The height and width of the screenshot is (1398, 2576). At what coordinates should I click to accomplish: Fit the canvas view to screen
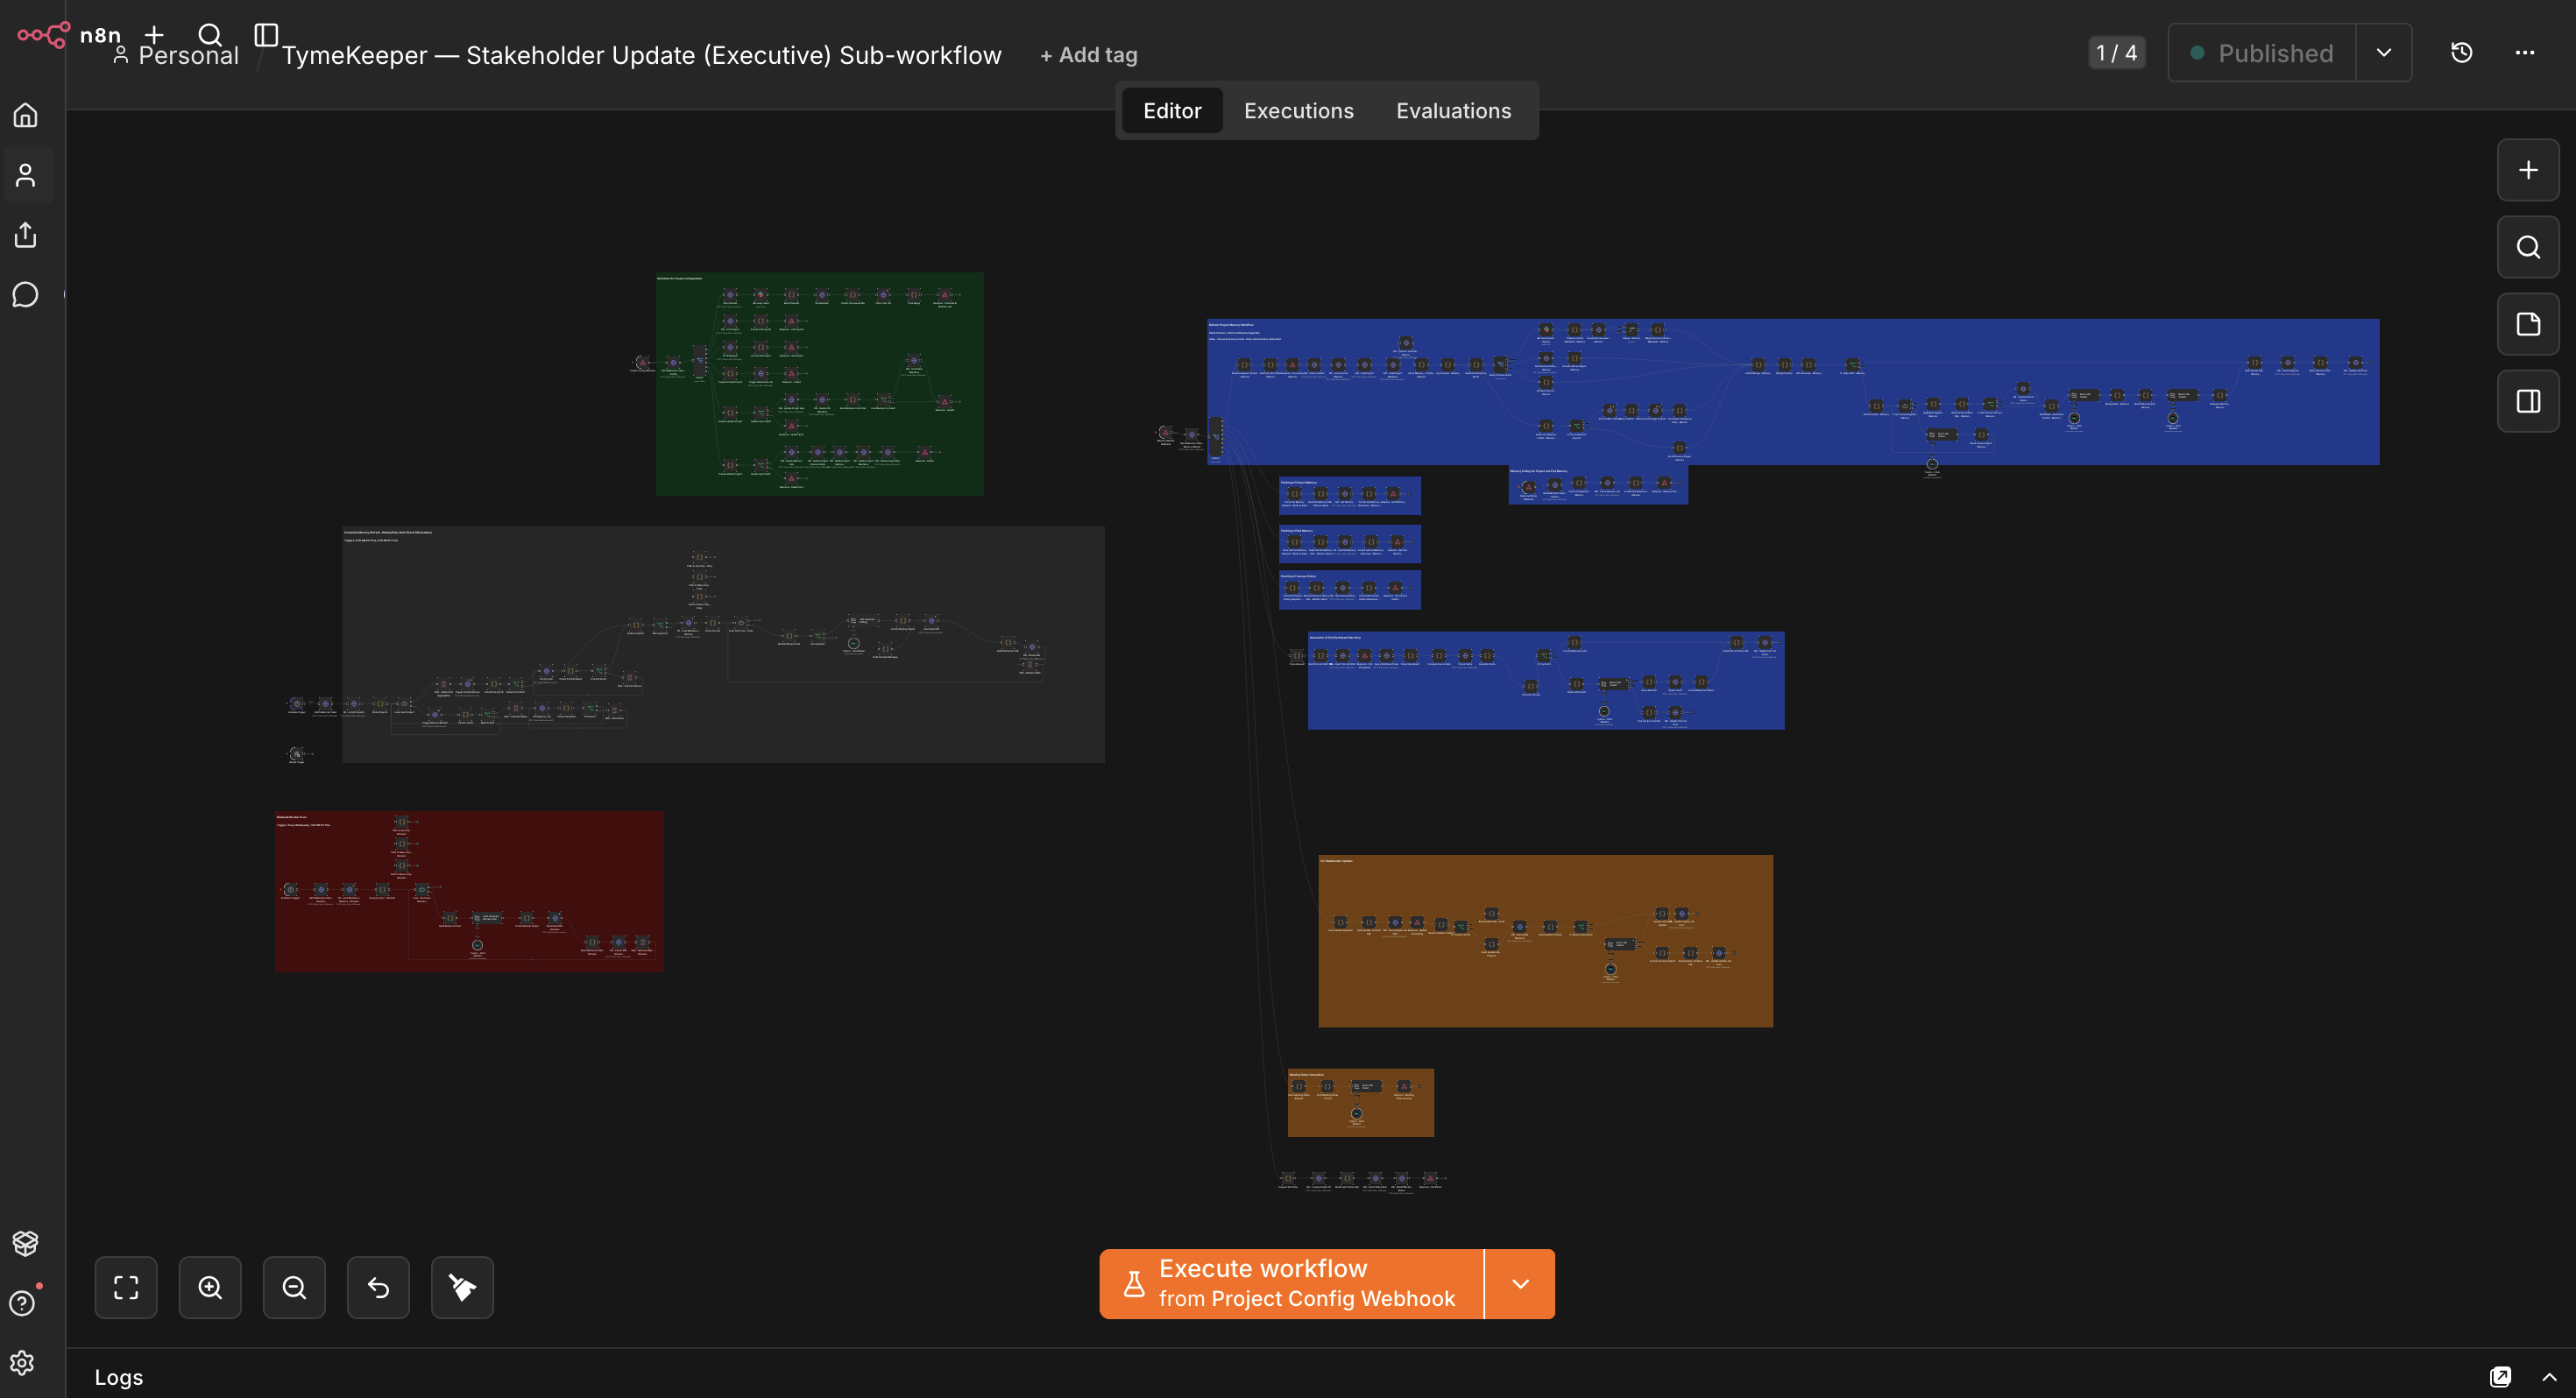pyautogui.click(x=126, y=1287)
